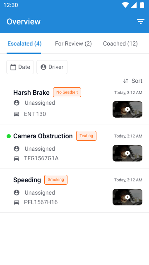The height and width of the screenshot is (265, 149).
Task: Click the sort arrows icon
Action: 126,81
